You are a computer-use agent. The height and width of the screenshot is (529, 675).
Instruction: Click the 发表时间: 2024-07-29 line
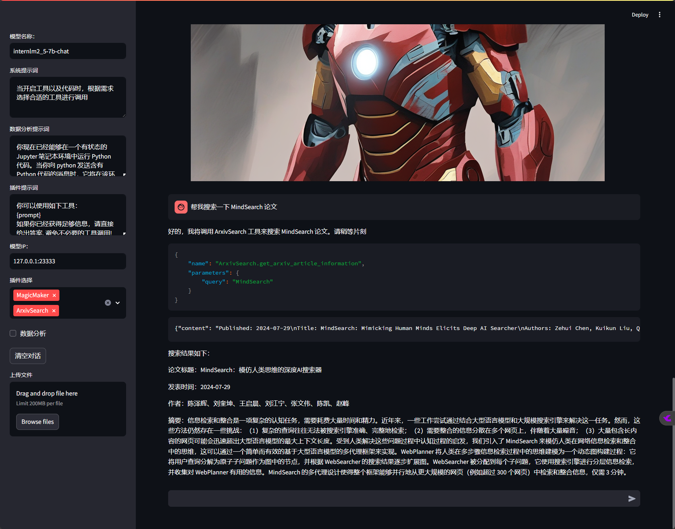coord(199,387)
